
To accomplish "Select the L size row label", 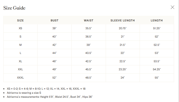I will tap(20, 53).
